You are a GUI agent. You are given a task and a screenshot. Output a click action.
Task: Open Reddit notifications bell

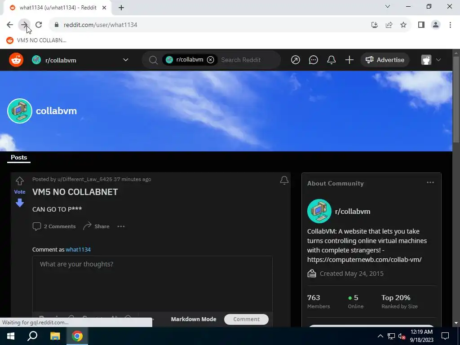tap(331, 60)
